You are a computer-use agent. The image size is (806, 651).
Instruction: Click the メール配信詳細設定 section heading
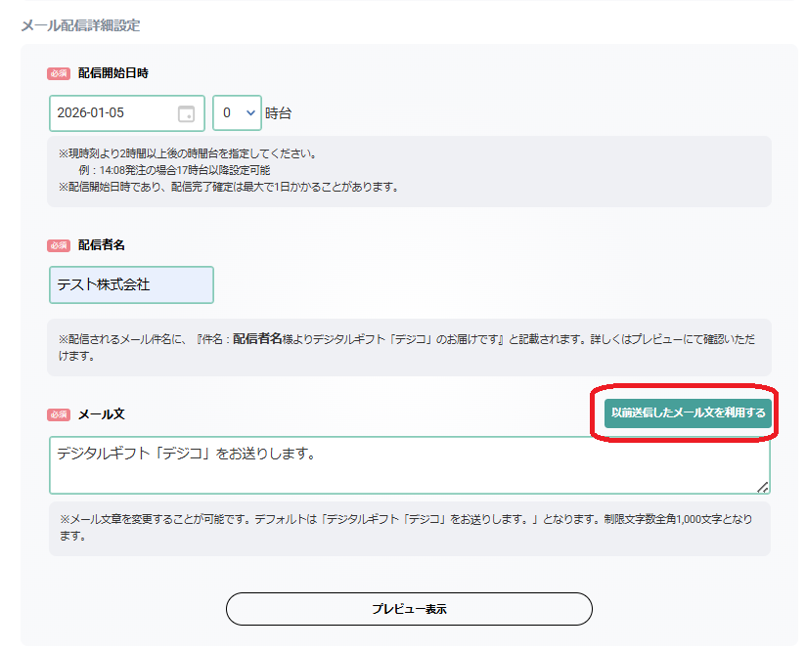[80, 25]
